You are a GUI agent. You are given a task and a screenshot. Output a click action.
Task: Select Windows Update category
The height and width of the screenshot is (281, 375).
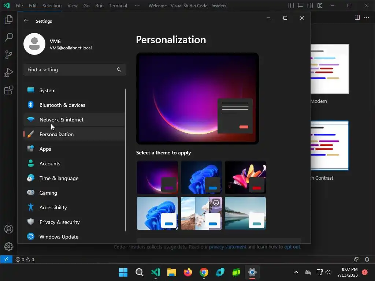coord(74,237)
